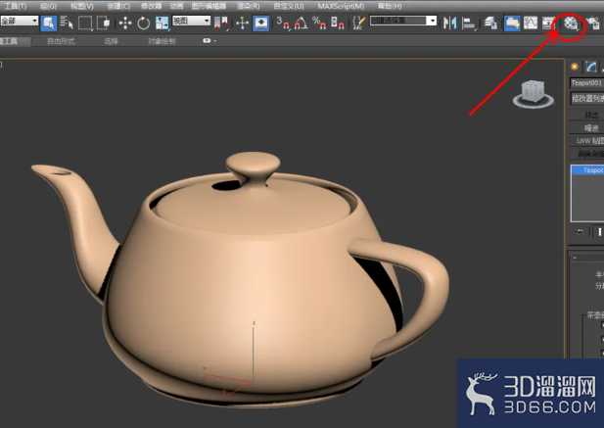This screenshot has height=428, width=604.
Task: Open the 视图(V) menu
Action: (x=82, y=6)
